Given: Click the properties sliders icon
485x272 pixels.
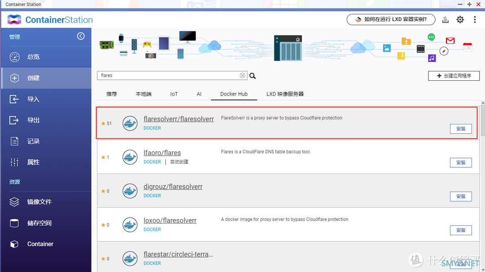Looking at the screenshot, I should coord(14,162).
